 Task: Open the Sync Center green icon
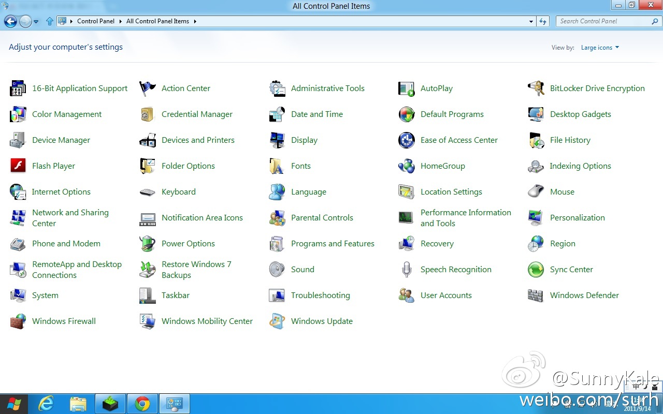point(536,270)
